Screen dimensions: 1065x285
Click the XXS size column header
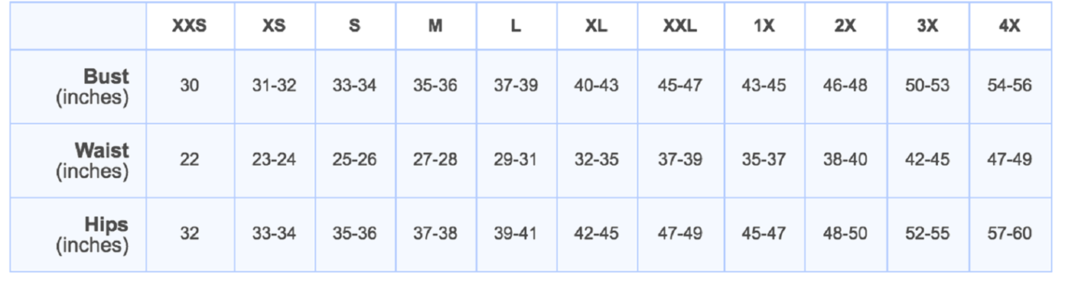(189, 26)
